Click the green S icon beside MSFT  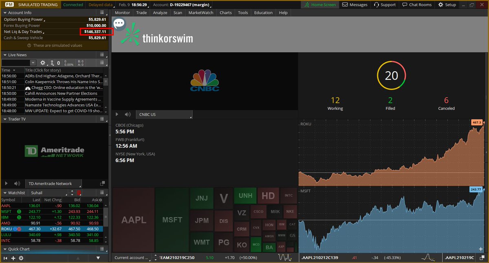pos(19,212)
